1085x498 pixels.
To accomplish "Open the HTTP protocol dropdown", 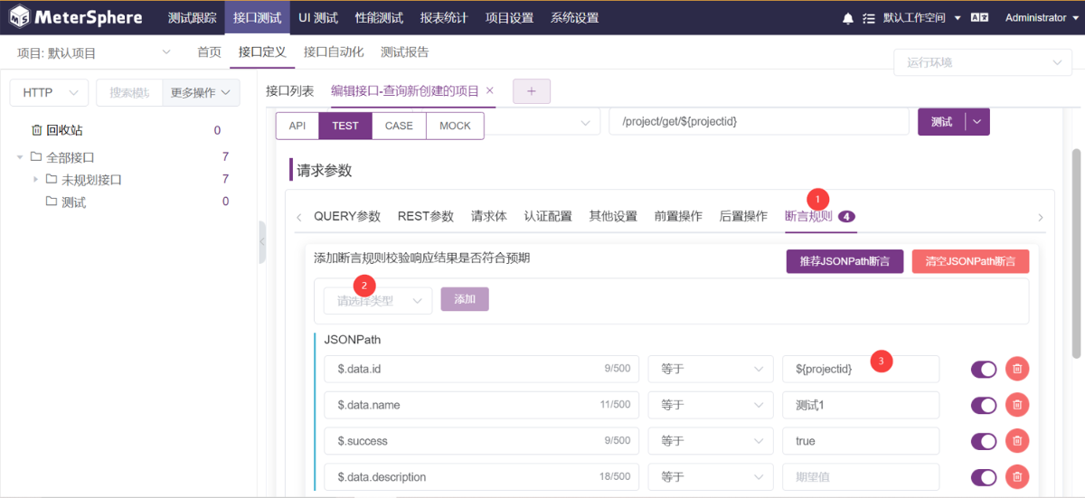I will (49, 92).
